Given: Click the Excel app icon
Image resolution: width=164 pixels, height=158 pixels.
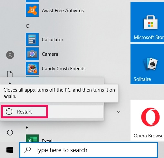Looking at the screenshot, I should [x=32, y=138].
